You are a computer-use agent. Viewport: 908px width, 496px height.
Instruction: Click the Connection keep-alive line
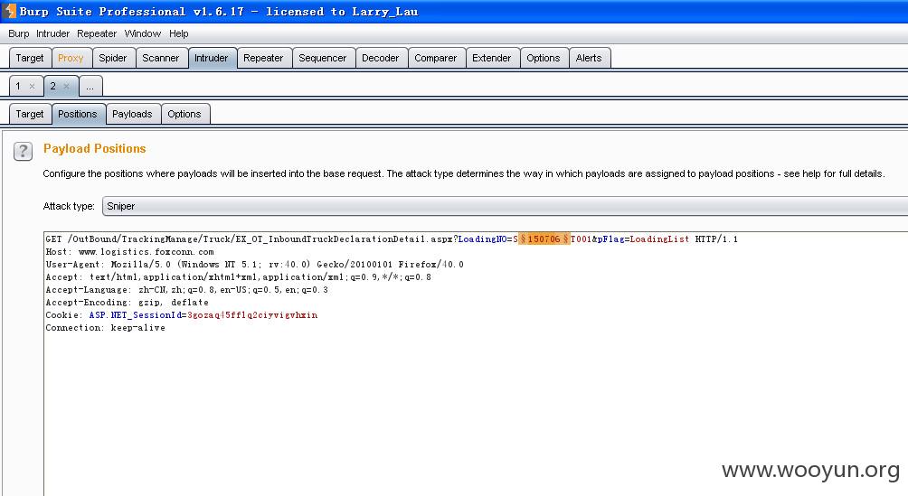click(106, 328)
